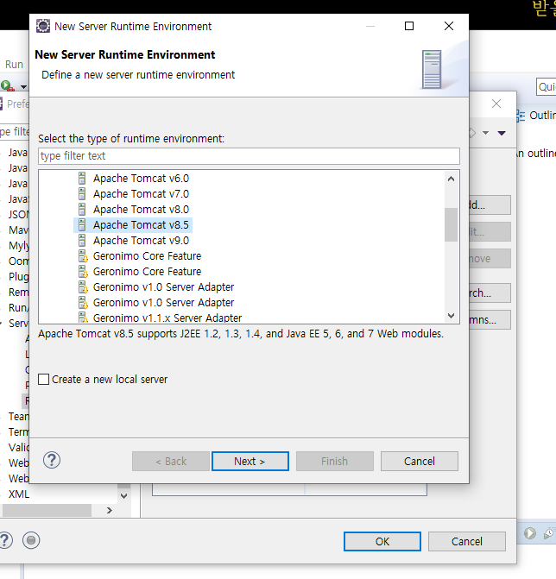This screenshot has width=556, height=579.
Task: Click the record icon in Preferences window
Action: (x=31, y=540)
